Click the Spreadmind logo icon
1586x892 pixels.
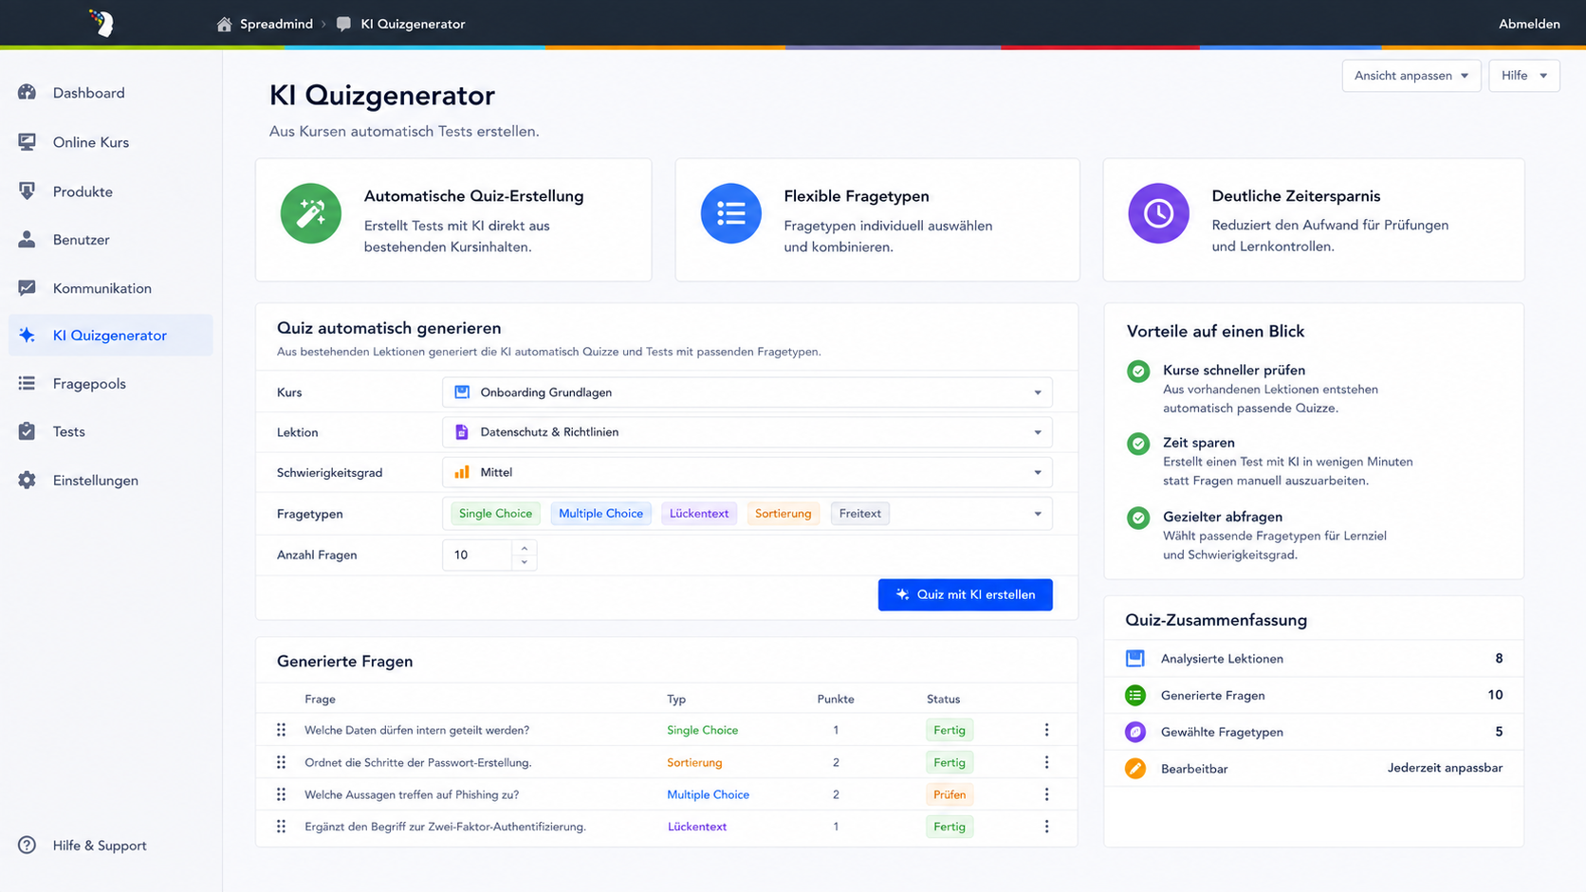click(x=101, y=23)
